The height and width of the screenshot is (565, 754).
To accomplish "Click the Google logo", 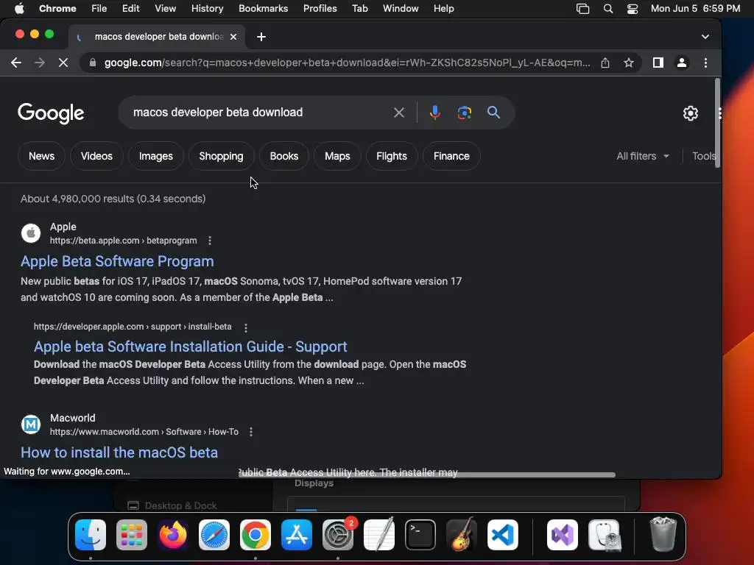I will pyautogui.click(x=51, y=113).
